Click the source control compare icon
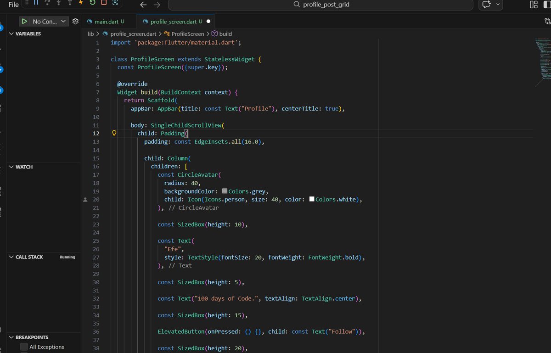 click(x=547, y=21)
